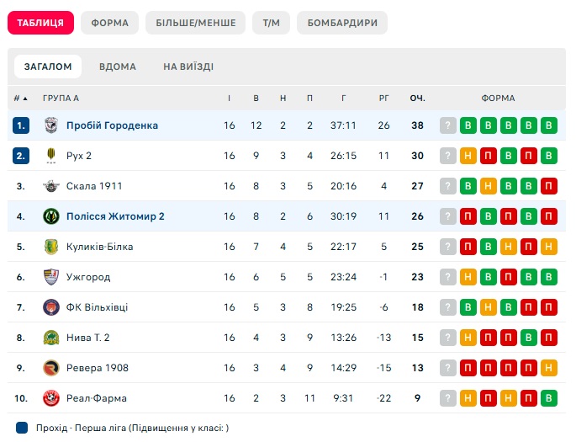
Task: Click Ревера 1908's orange Н form badge
Action: pyautogui.click(x=549, y=368)
